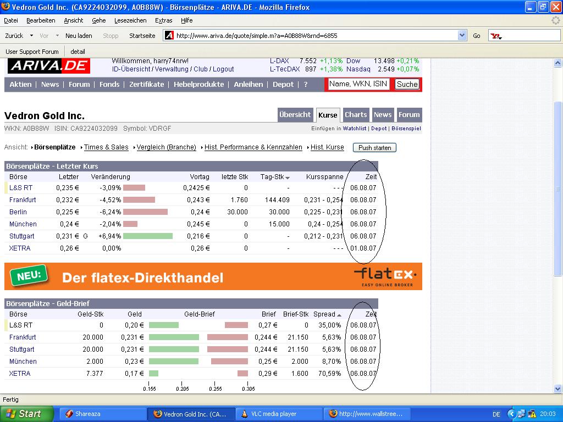This screenshot has height=422, width=563.
Task: Click the ARIVA favicon in the address bar
Action: [x=169, y=35]
